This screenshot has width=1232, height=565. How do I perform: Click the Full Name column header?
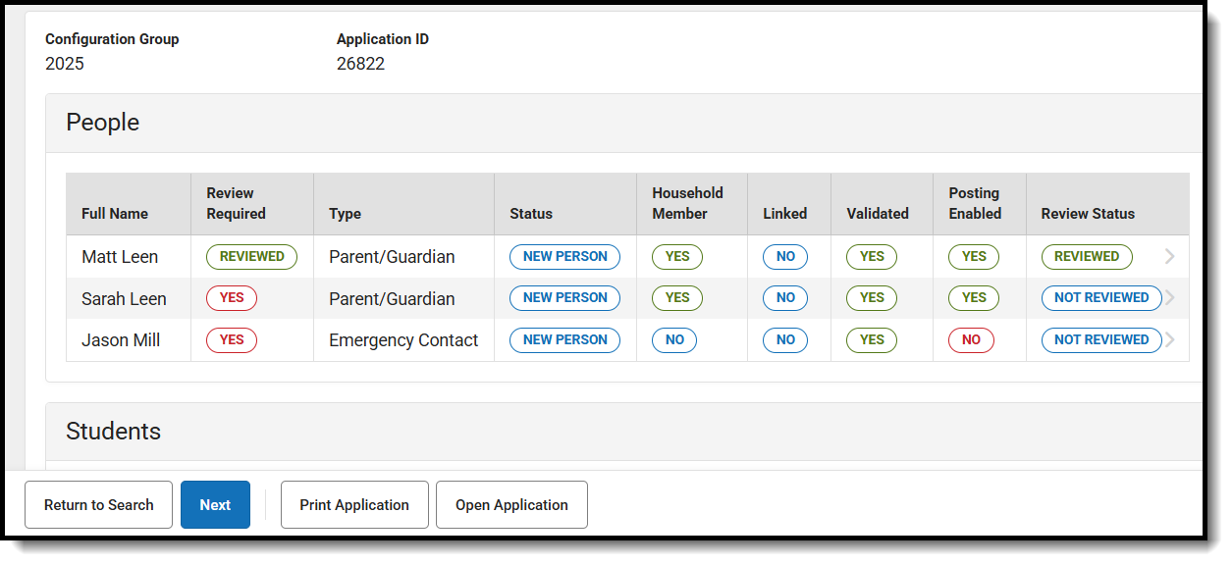[x=115, y=214]
